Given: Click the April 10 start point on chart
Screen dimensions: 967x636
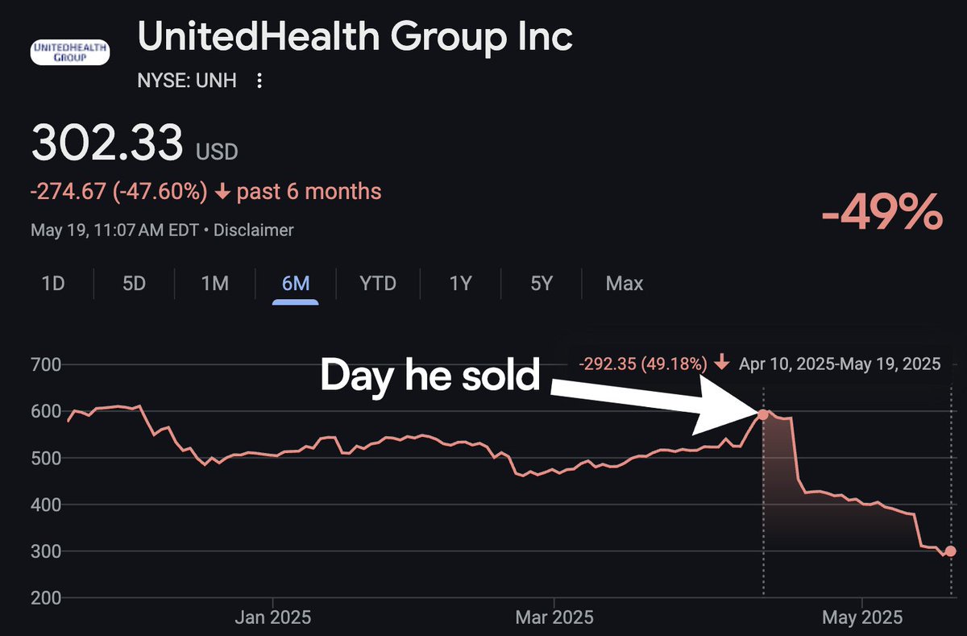Looking at the screenshot, I should [763, 414].
